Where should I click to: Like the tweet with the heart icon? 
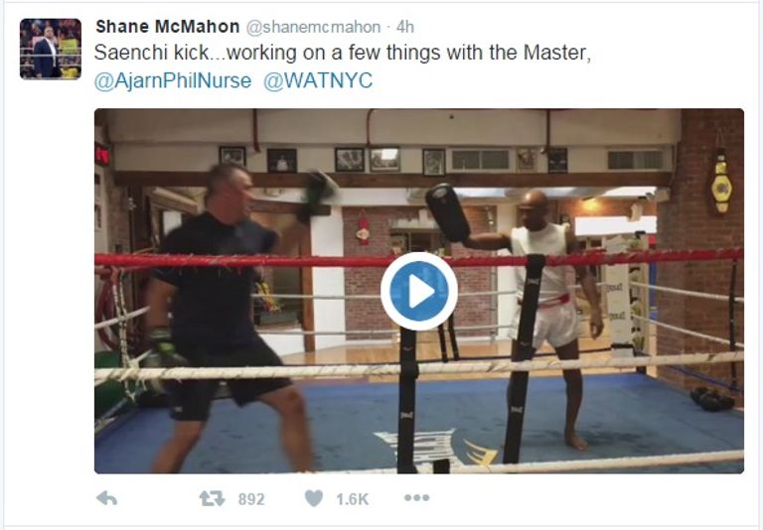pyautogui.click(x=314, y=498)
